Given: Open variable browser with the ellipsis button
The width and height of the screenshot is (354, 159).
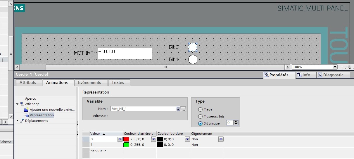Looking at the screenshot, I should 183,109.
